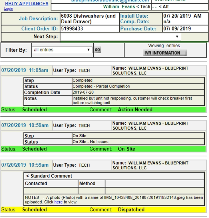Expand the Filter By 'all entries' dropdown

coord(62,50)
